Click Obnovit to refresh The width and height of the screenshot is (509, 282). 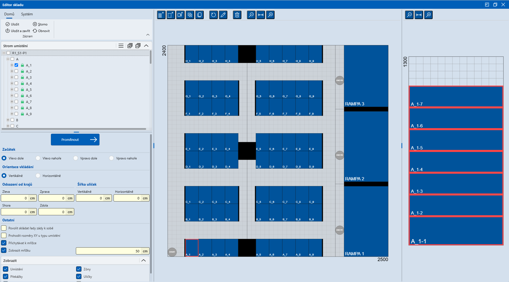[x=41, y=31]
